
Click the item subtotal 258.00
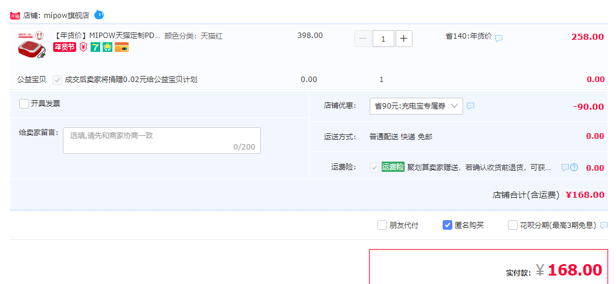588,37
